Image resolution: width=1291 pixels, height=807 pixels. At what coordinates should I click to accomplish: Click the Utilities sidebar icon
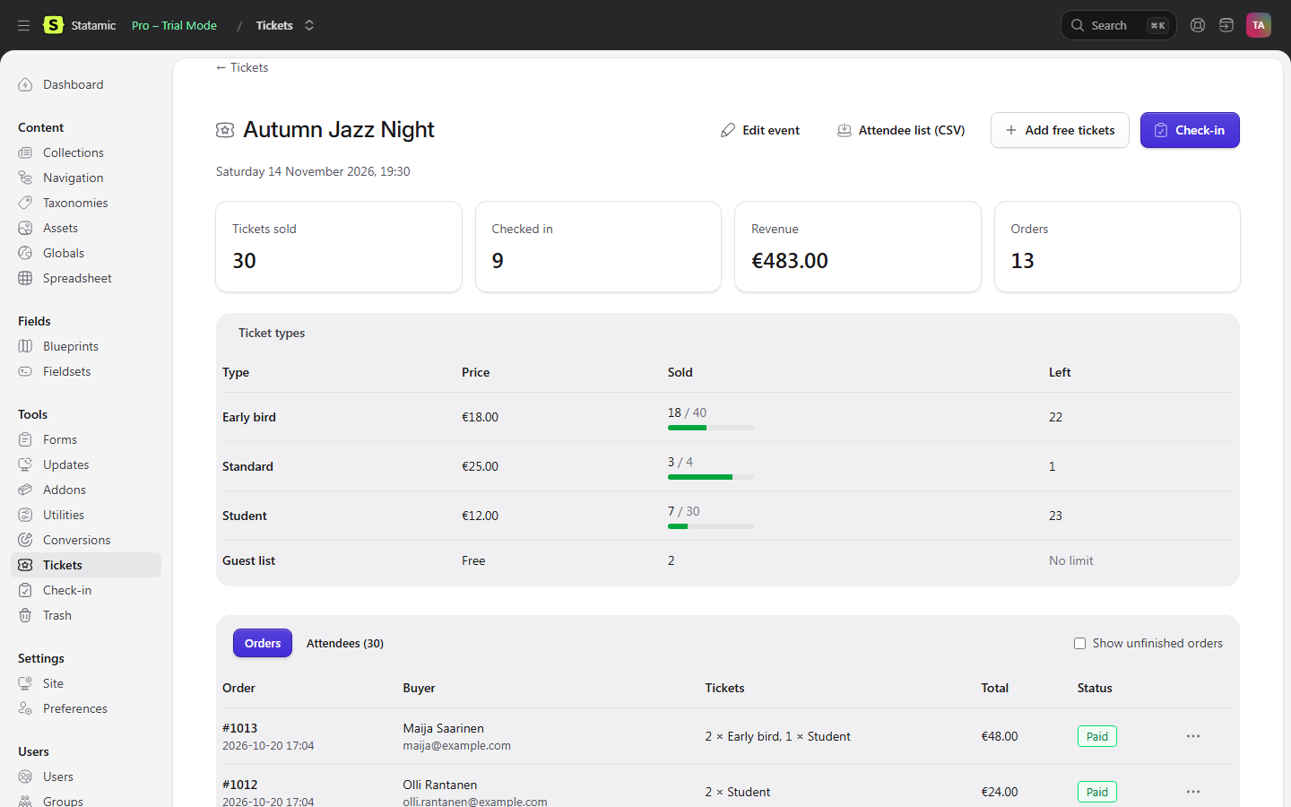pyautogui.click(x=25, y=515)
